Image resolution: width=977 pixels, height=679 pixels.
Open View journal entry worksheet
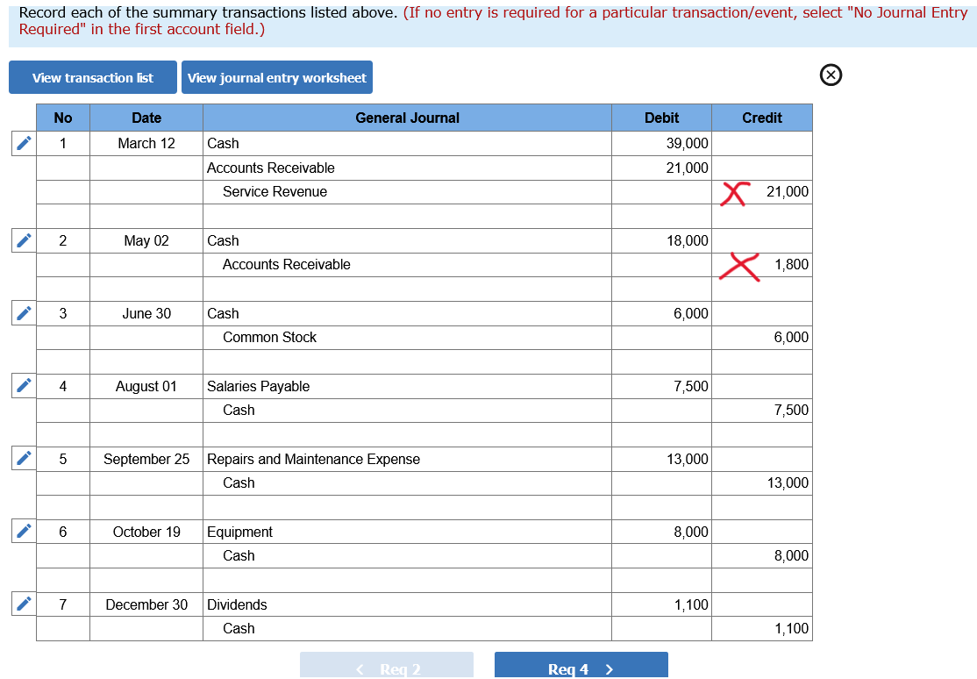tap(276, 77)
